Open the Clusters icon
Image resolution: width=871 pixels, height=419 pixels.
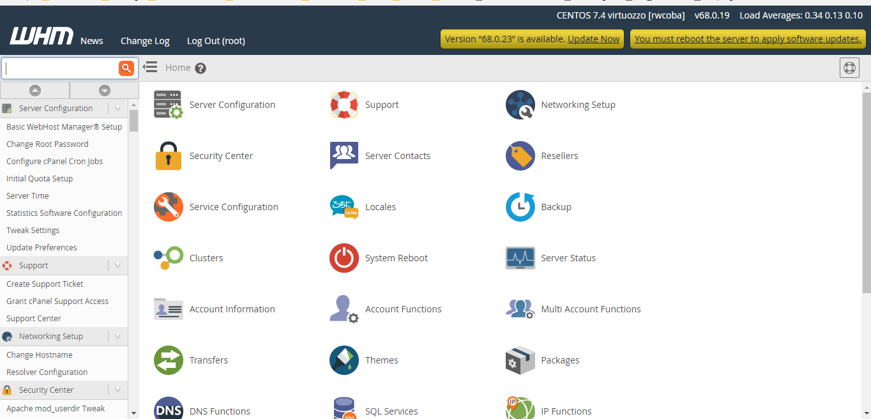pos(168,258)
